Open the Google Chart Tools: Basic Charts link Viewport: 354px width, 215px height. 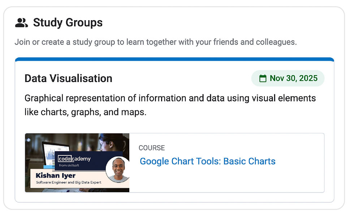click(207, 161)
